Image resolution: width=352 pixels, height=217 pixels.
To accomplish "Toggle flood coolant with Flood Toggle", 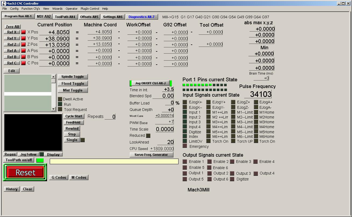I will 73,83.
